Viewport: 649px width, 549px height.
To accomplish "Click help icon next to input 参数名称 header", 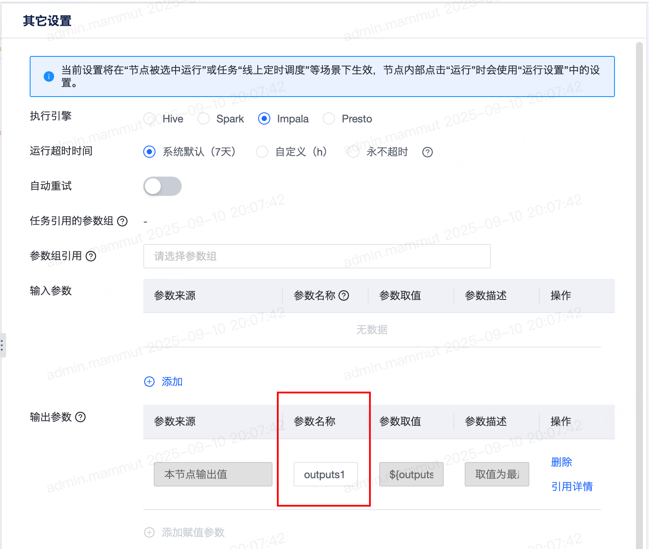I will [344, 296].
